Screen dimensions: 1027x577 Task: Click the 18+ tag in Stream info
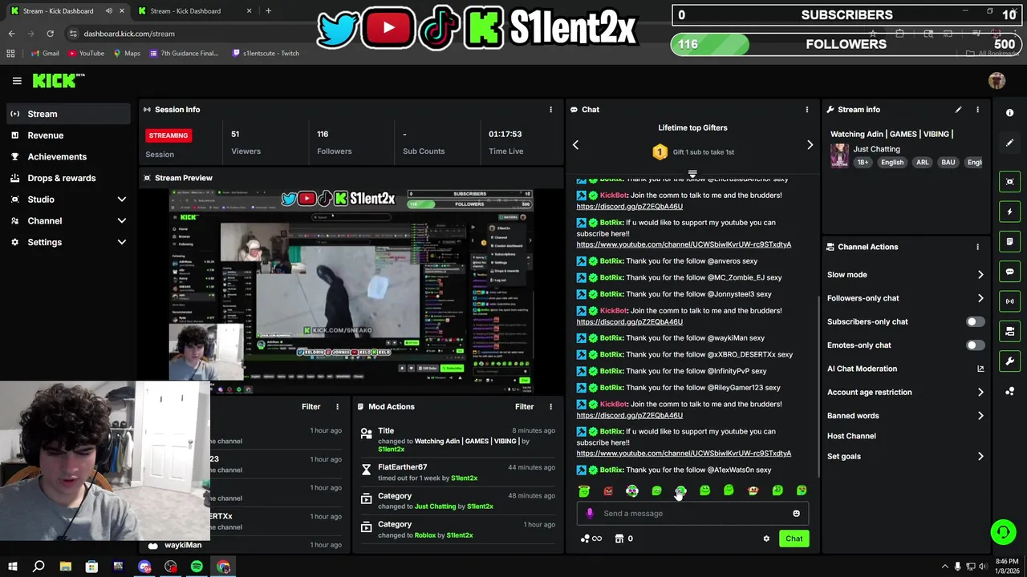(863, 163)
